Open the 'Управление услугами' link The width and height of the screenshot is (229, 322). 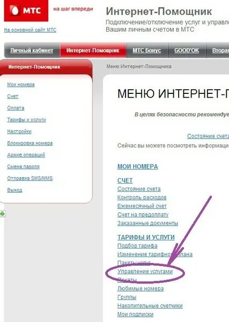(145, 271)
